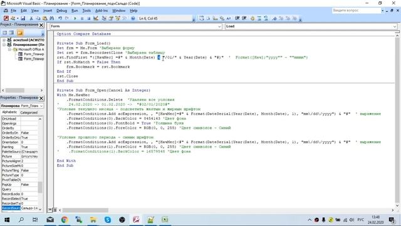Open the Insert menu
The height and width of the screenshot is (226, 401).
pos(48,11)
